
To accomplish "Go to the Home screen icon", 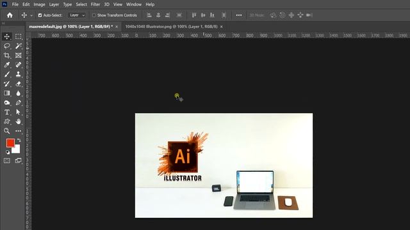I will [x=10, y=15].
